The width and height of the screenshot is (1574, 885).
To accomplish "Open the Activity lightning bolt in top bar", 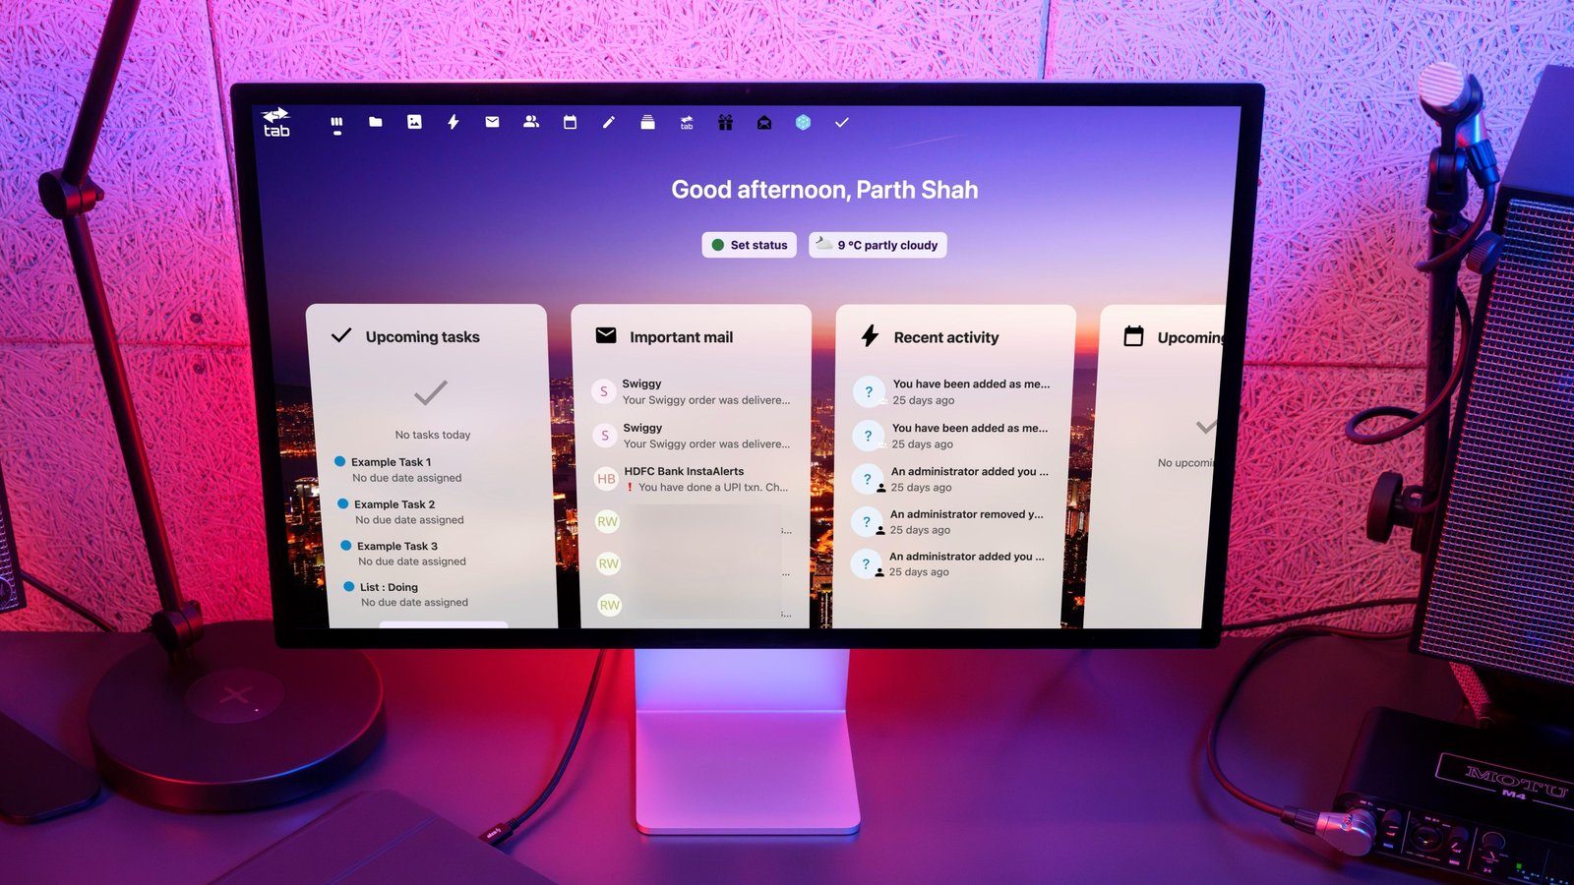I will point(454,122).
